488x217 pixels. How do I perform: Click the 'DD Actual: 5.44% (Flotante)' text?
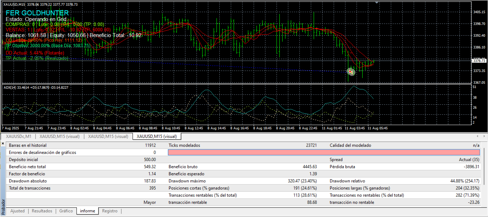pos(35,53)
